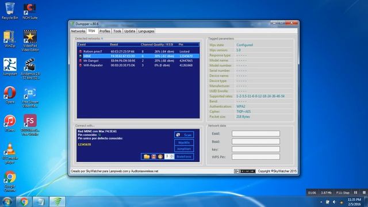Click the save disk icon beside BruteForce

point(154,156)
